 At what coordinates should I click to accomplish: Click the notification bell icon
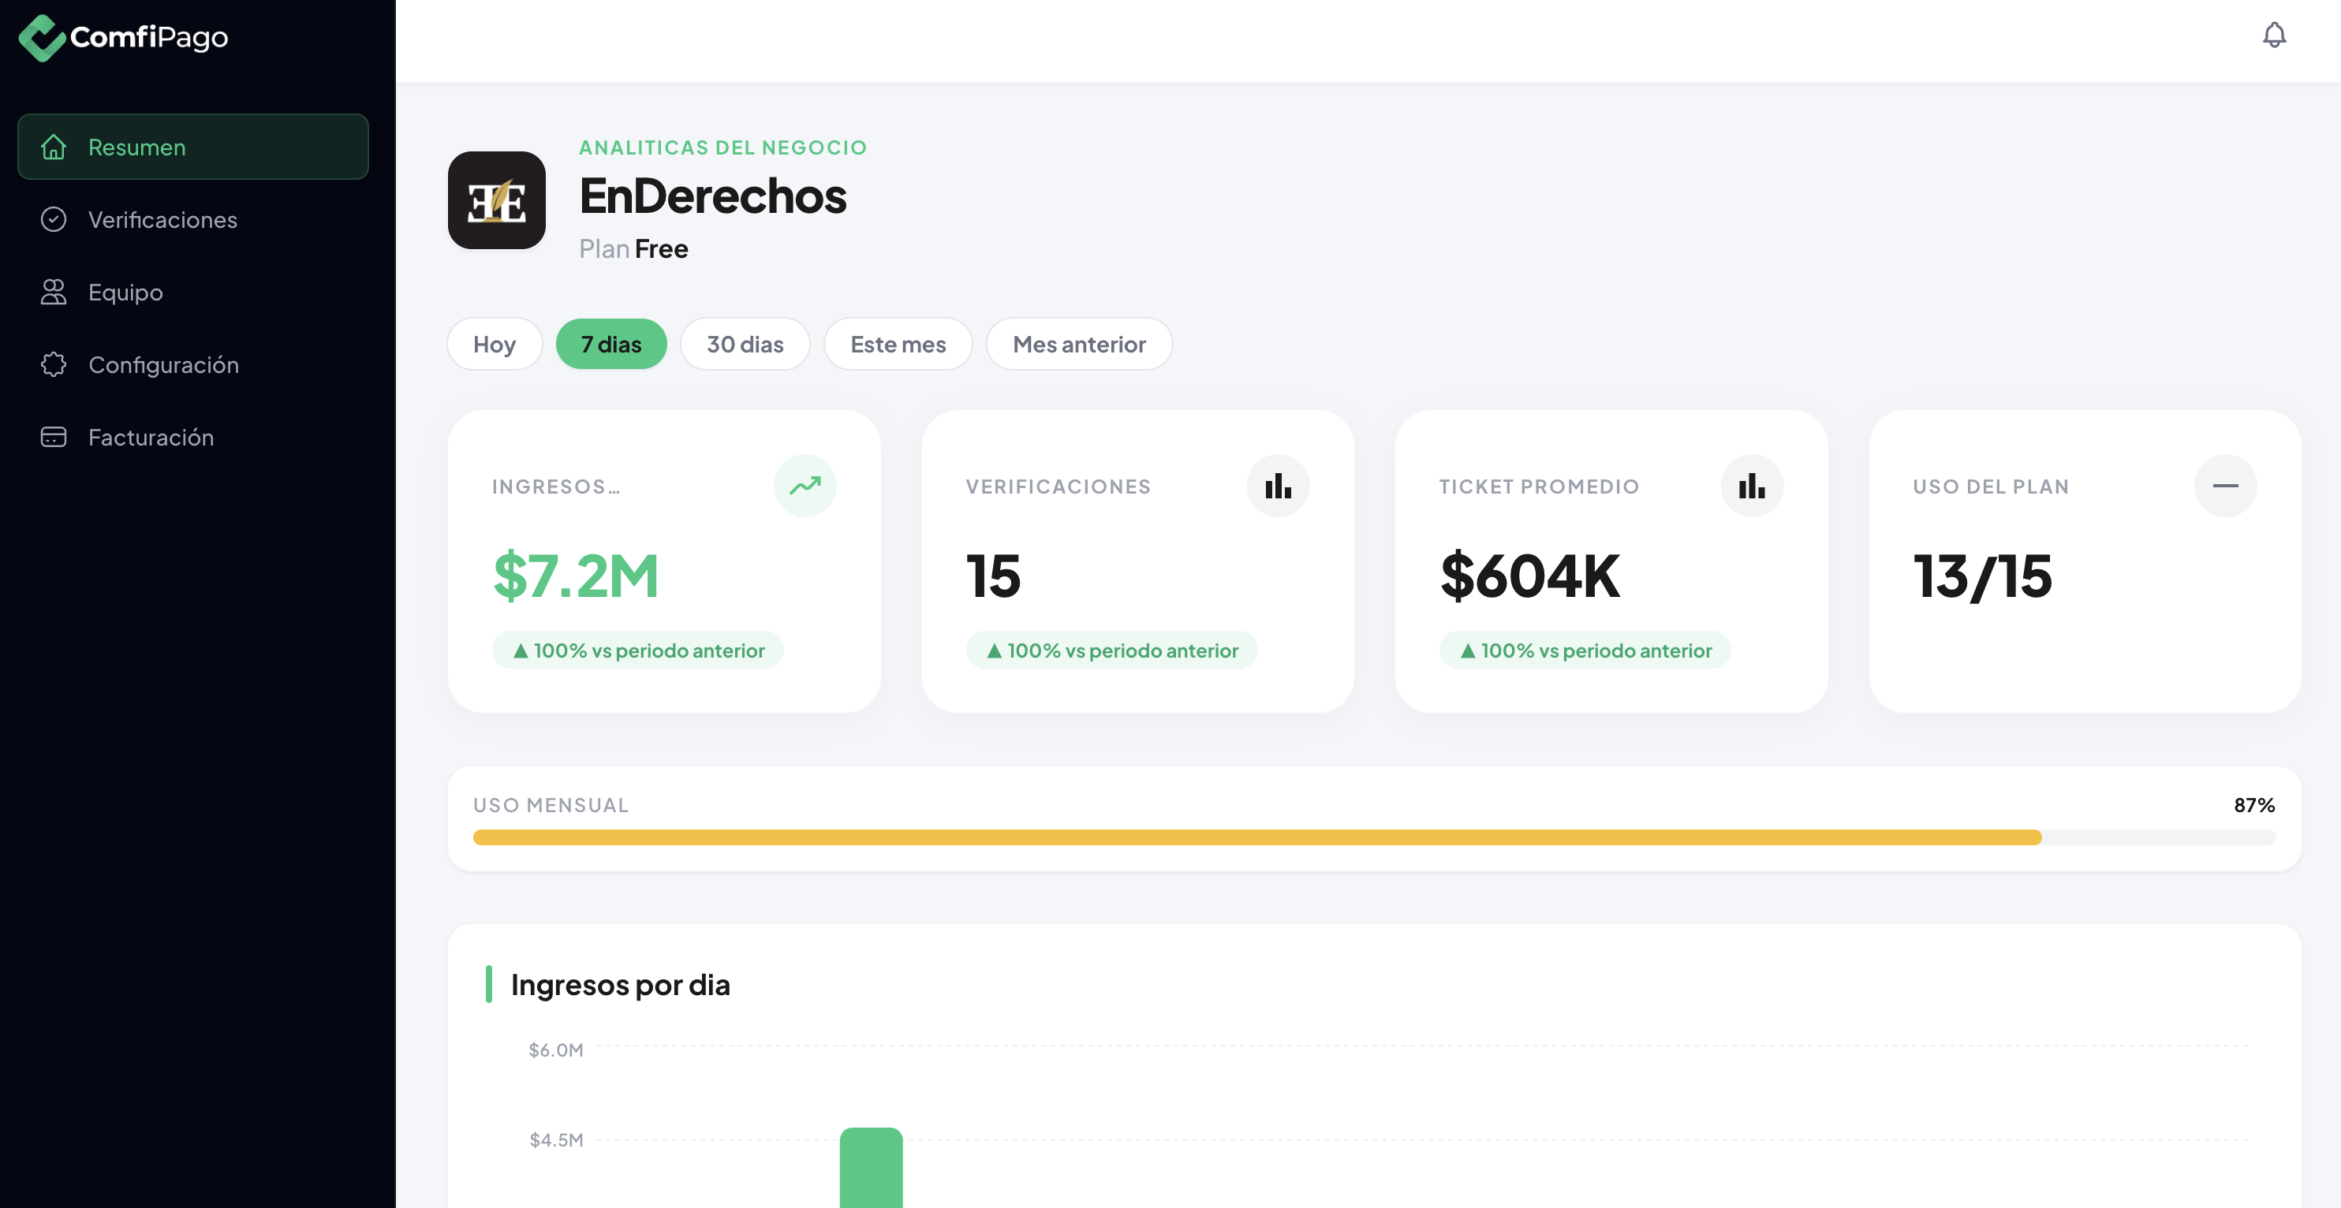click(x=2273, y=35)
